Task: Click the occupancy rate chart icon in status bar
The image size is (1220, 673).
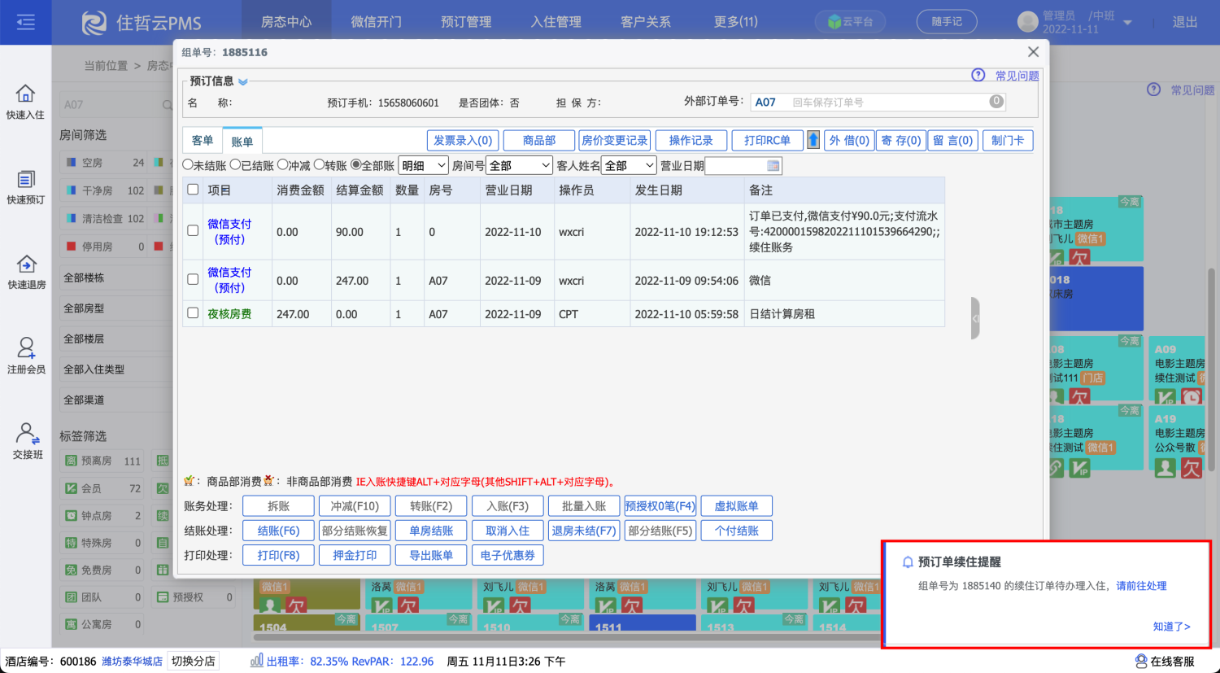Action: [x=257, y=660]
